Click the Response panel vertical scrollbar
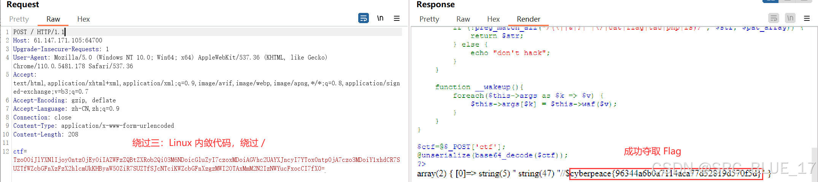 (x=815, y=165)
